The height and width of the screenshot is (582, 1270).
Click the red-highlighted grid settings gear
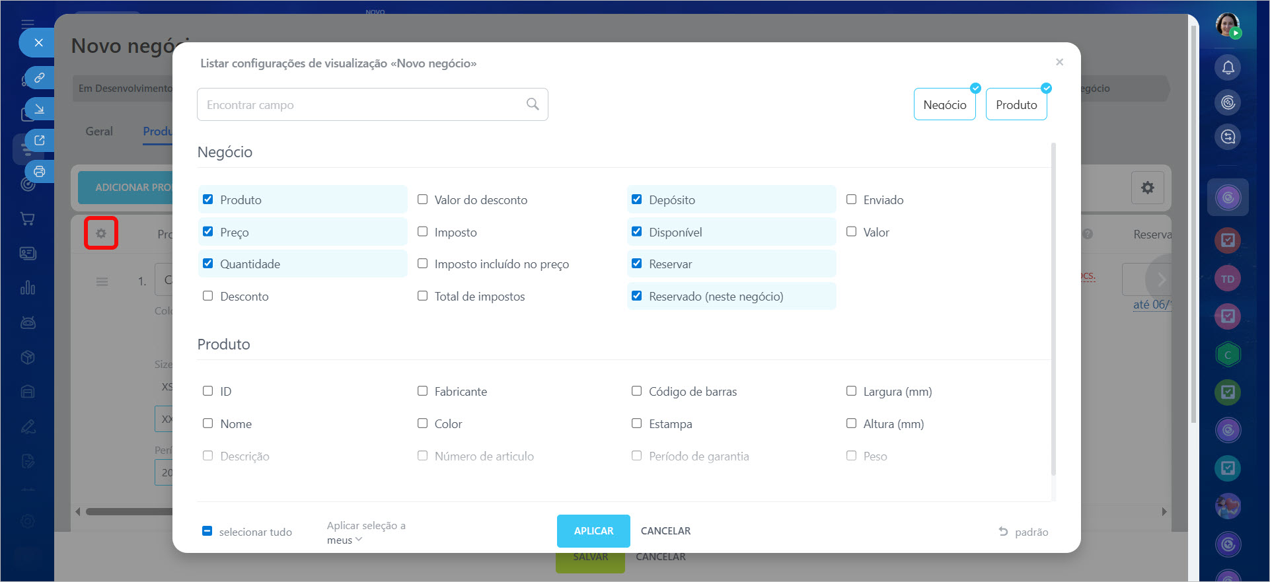tap(101, 233)
